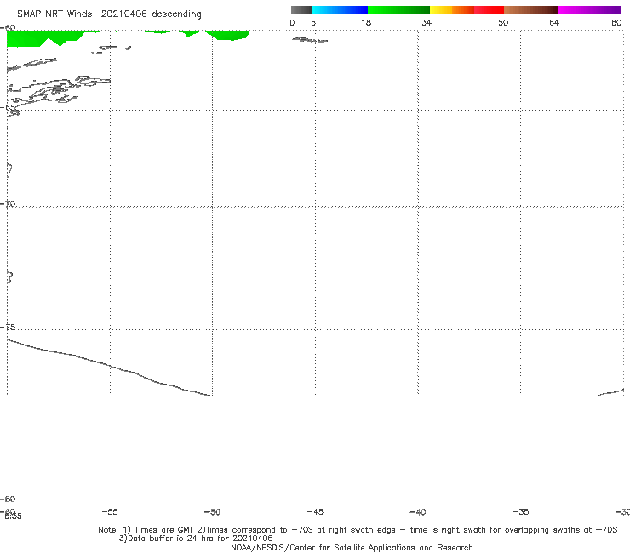The height and width of the screenshot is (553, 630).
Task: Click the date '20210406' in the title
Action: tap(123, 14)
